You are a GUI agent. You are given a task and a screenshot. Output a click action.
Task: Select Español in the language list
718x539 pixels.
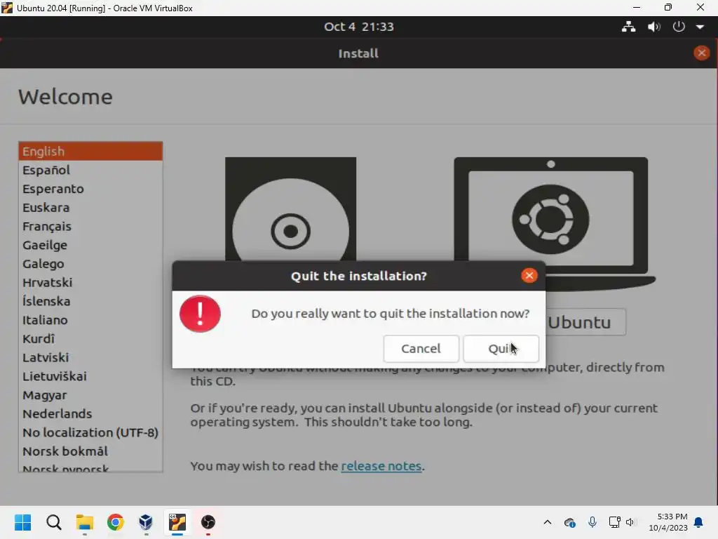coord(90,170)
